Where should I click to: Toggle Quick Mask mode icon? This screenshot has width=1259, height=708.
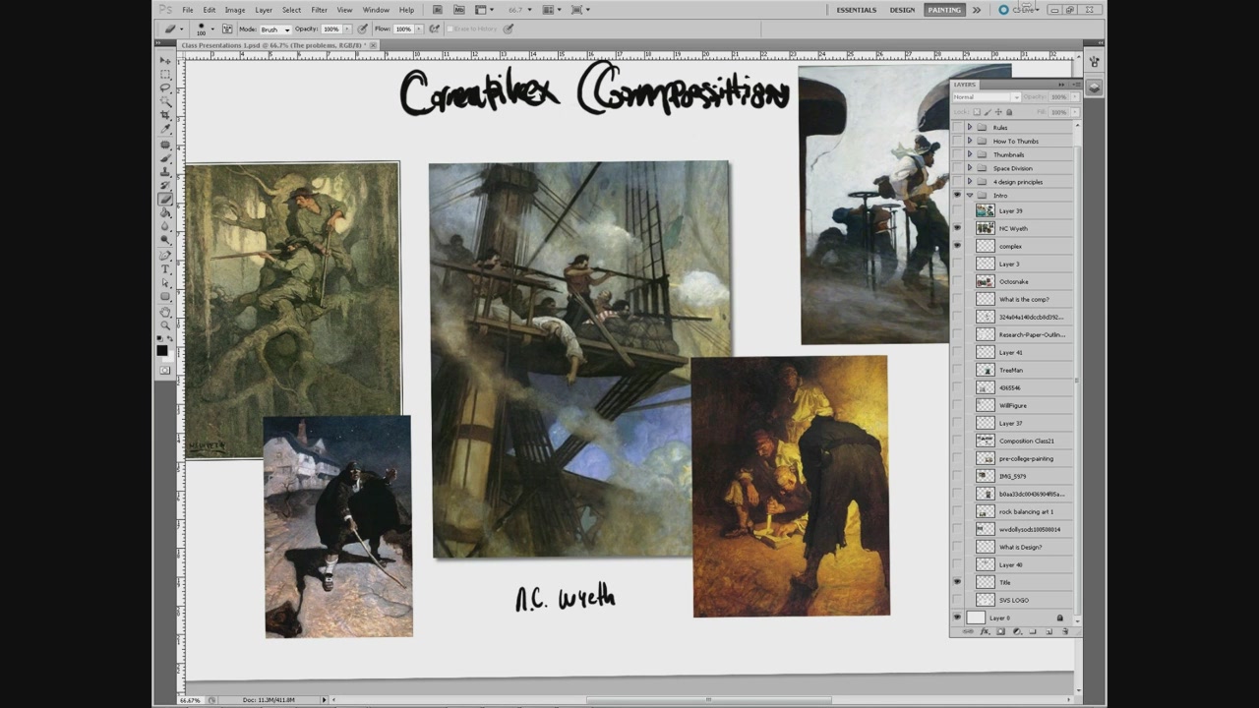165,371
